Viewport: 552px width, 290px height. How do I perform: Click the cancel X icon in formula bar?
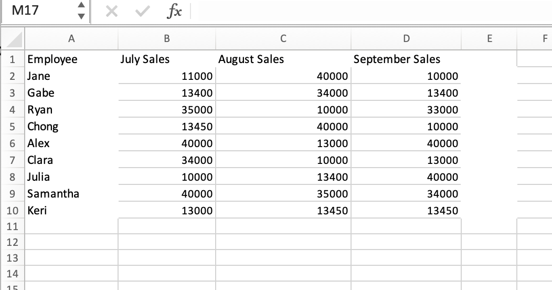coord(112,11)
